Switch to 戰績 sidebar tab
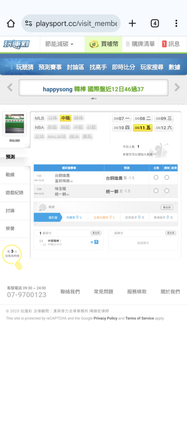The height and width of the screenshot is (437, 187). (15, 175)
